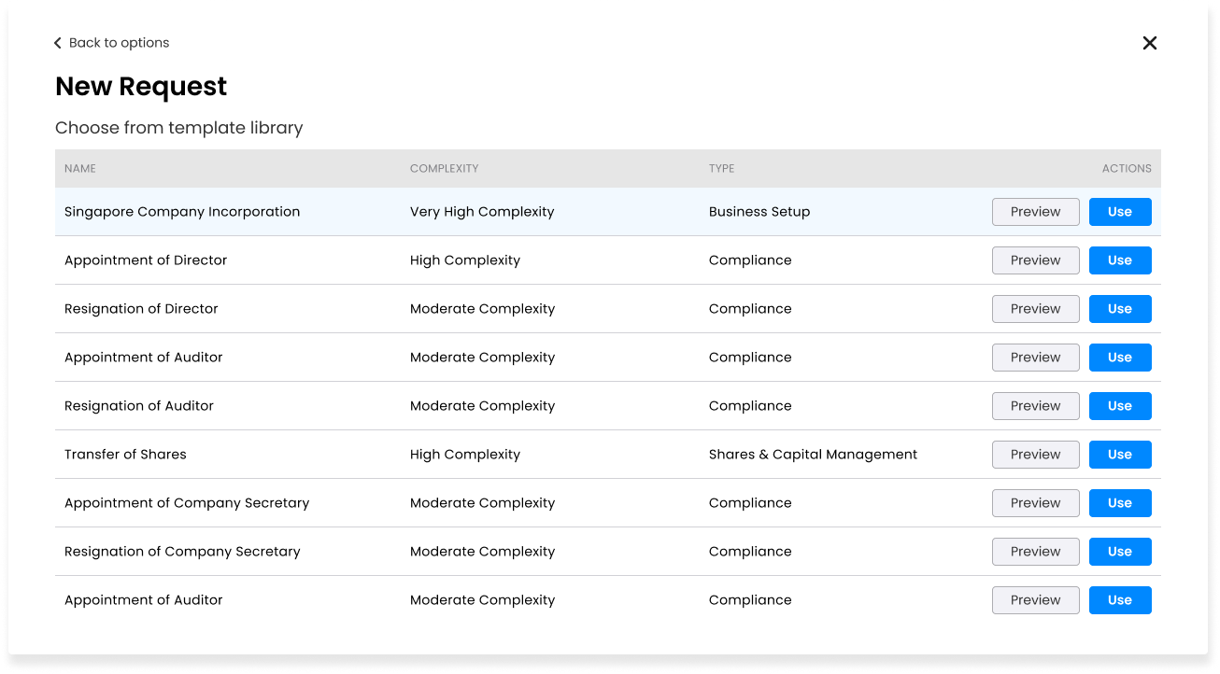Screen dimensions: 1220x674
Task: Use the Transfer of Shares template
Action: (1120, 455)
